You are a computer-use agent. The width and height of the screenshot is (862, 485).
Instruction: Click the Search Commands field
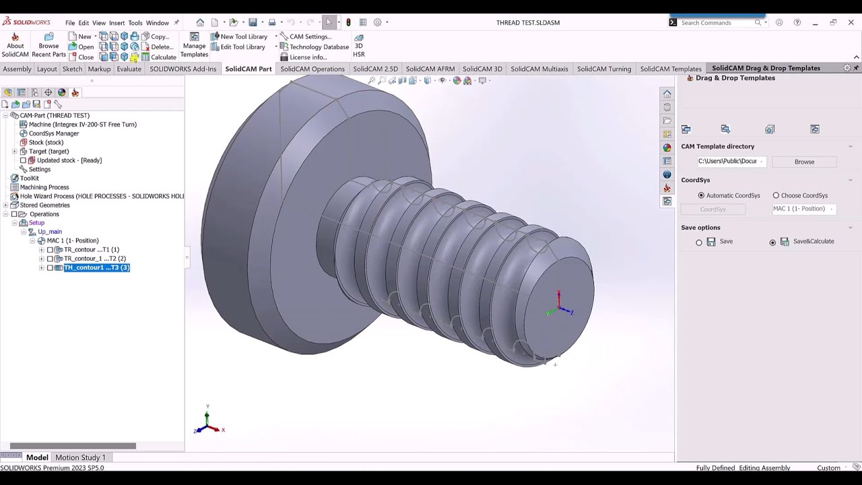(715, 23)
